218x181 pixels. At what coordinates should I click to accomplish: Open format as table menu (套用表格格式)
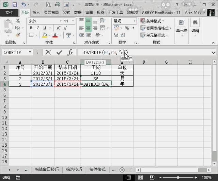pyautogui.click(x=156, y=28)
